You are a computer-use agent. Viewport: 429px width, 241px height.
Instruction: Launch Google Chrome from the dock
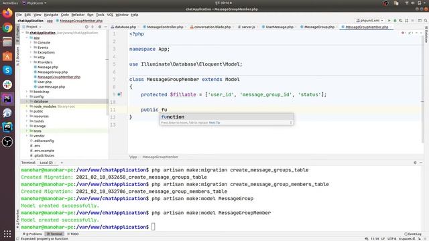coord(7,27)
